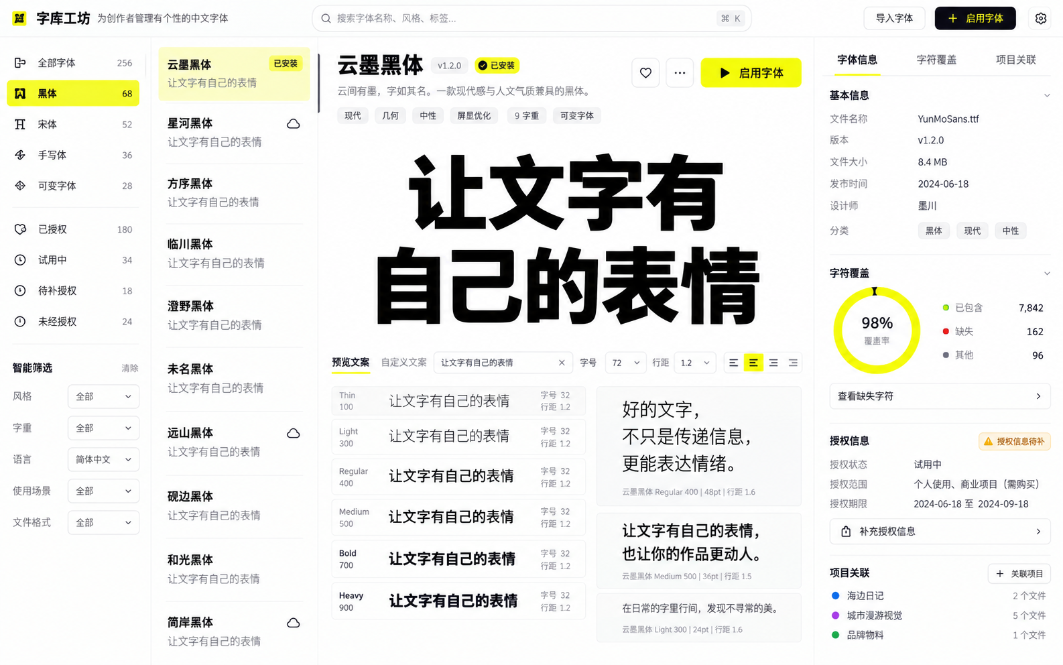Click the search magnifier icon
The image size is (1063, 665).
pos(326,19)
